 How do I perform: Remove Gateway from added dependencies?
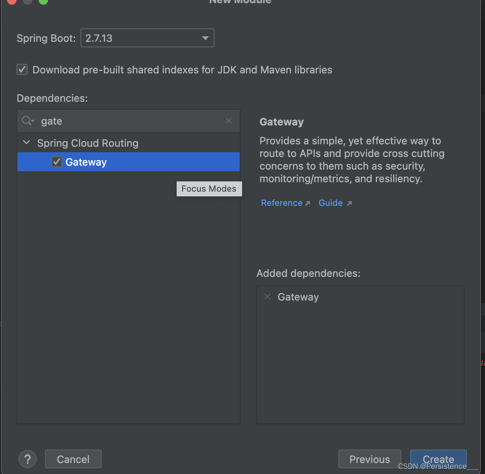(267, 297)
